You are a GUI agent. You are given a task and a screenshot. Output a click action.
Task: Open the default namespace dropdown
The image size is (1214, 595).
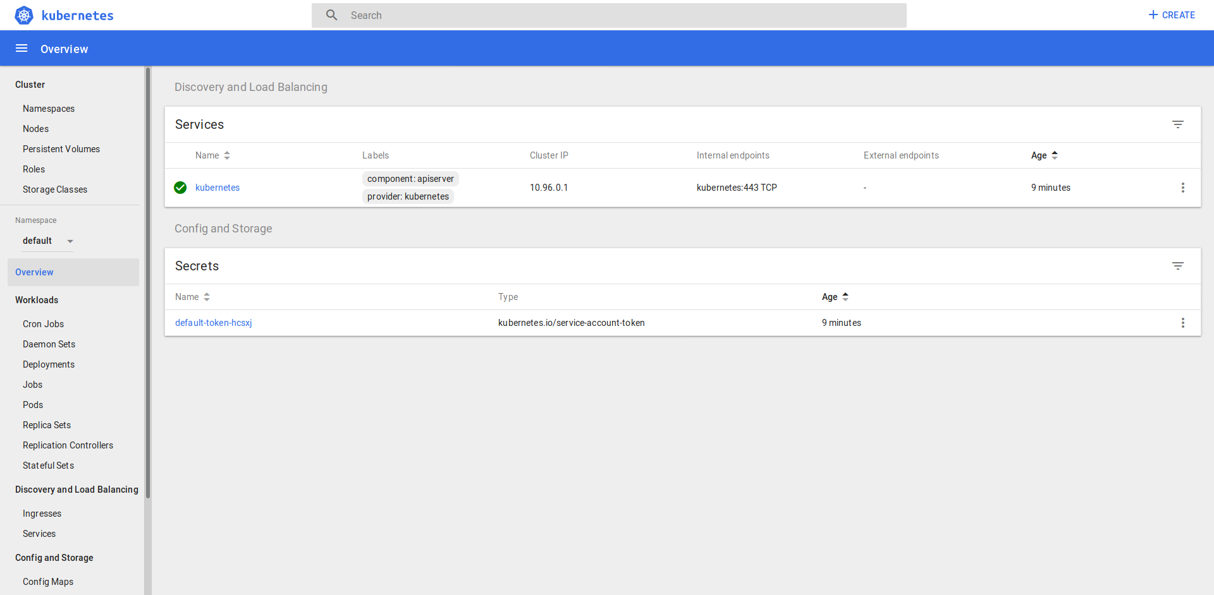tap(48, 241)
